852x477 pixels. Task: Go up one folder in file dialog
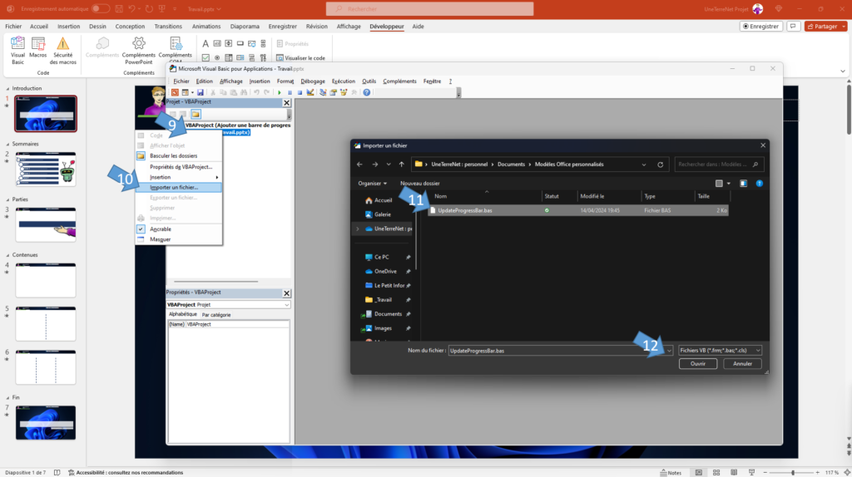(x=402, y=165)
